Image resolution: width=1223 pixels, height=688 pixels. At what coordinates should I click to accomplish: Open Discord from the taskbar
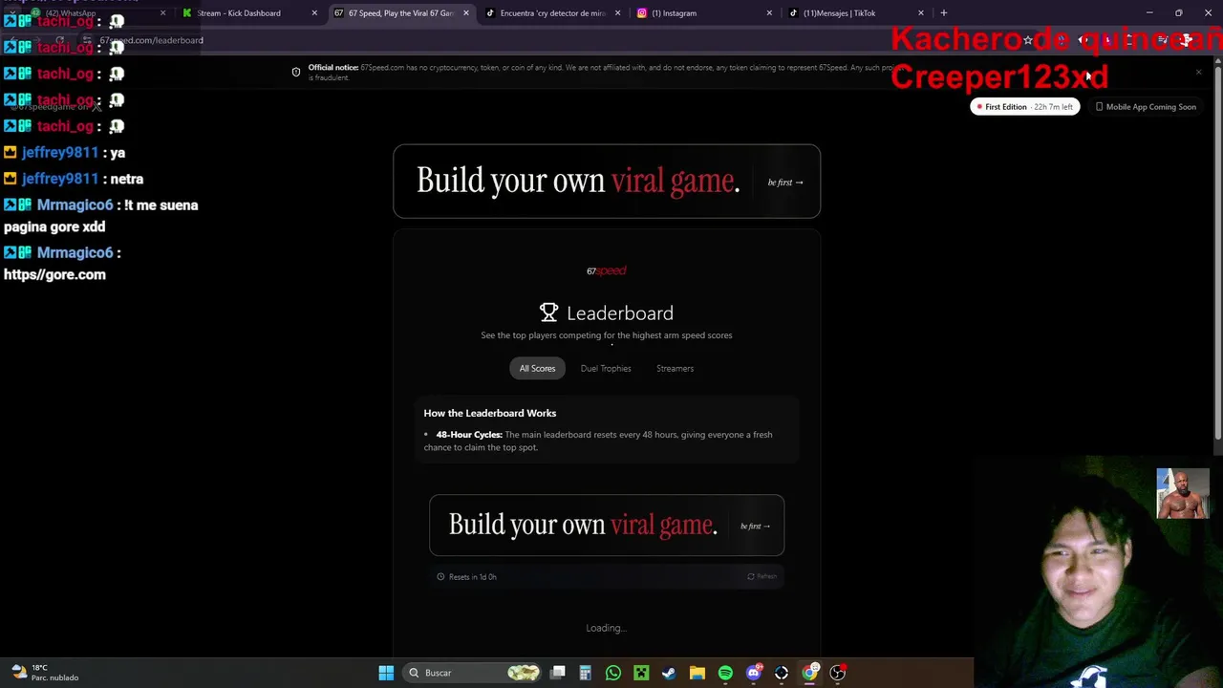[753, 673]
